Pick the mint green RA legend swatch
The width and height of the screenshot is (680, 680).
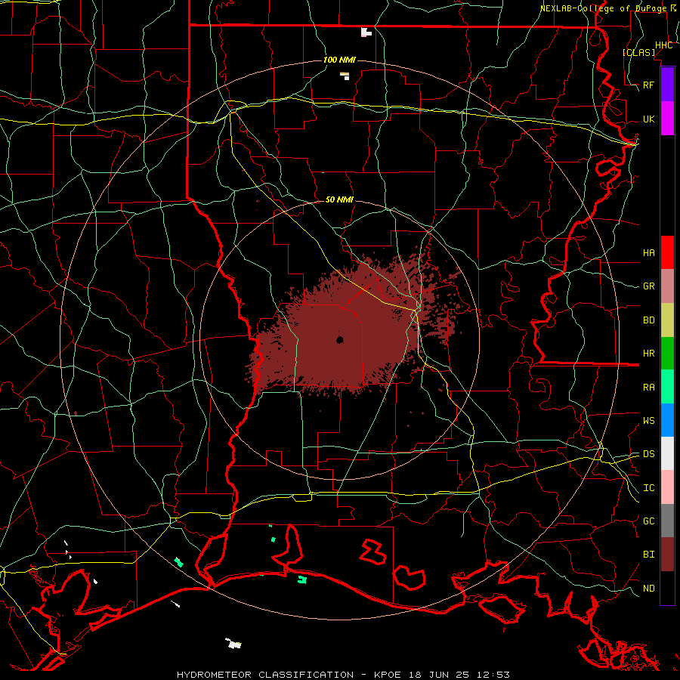tap(667, 387)
